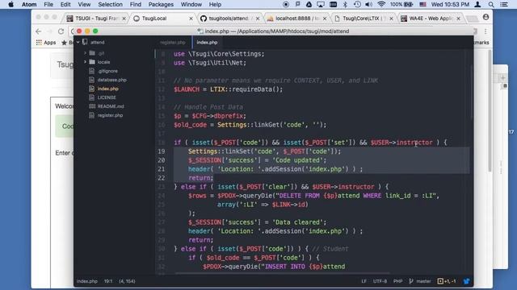517x290 pixels.
Task: Click the AirPlay display icon in menu bar
Action: (x=321, y=4)
